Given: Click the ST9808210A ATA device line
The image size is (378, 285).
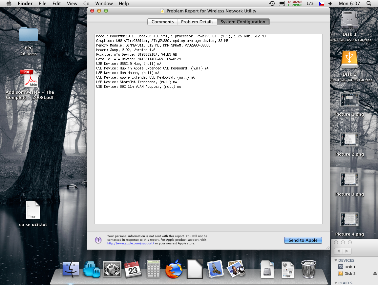Looking at the screenshot, I should [136, 54].
